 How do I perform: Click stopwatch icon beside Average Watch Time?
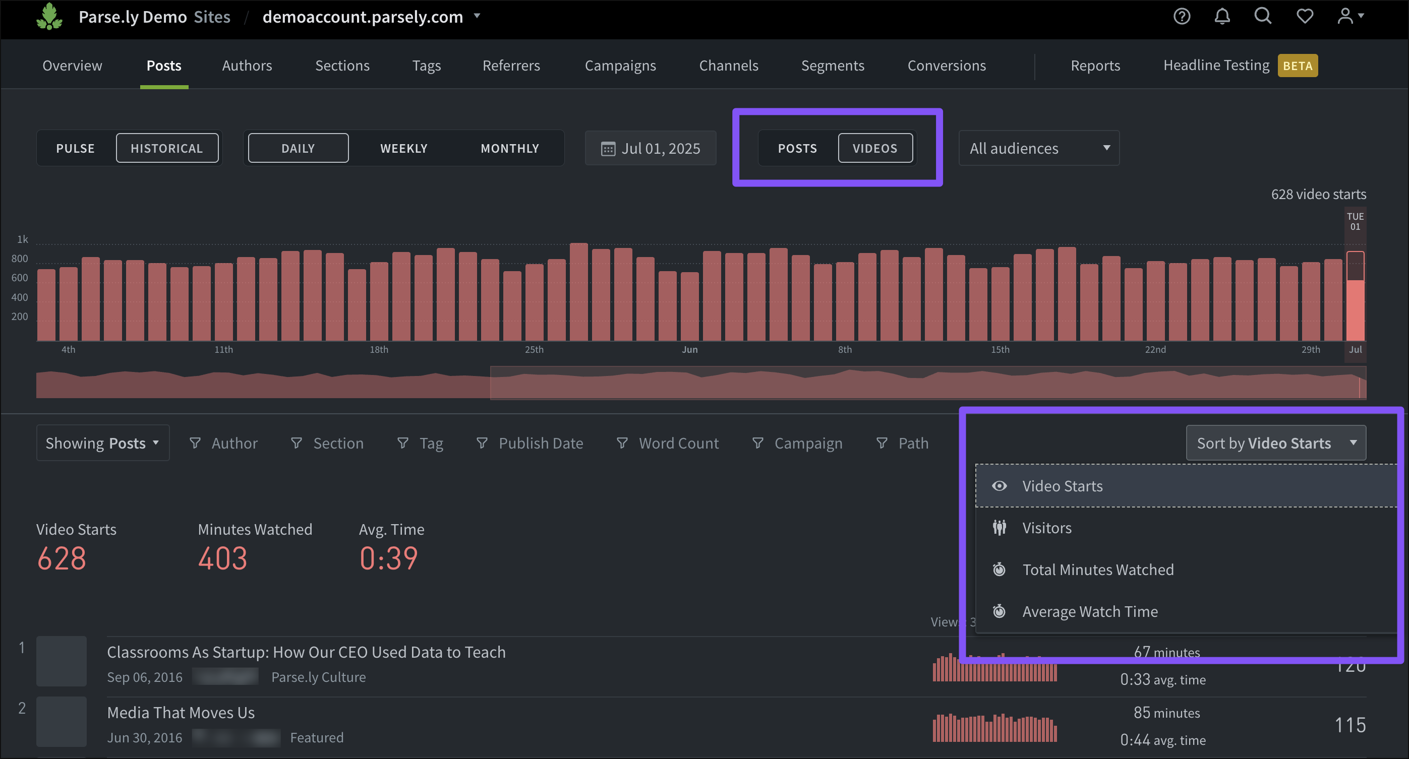[x=999, y=611]
